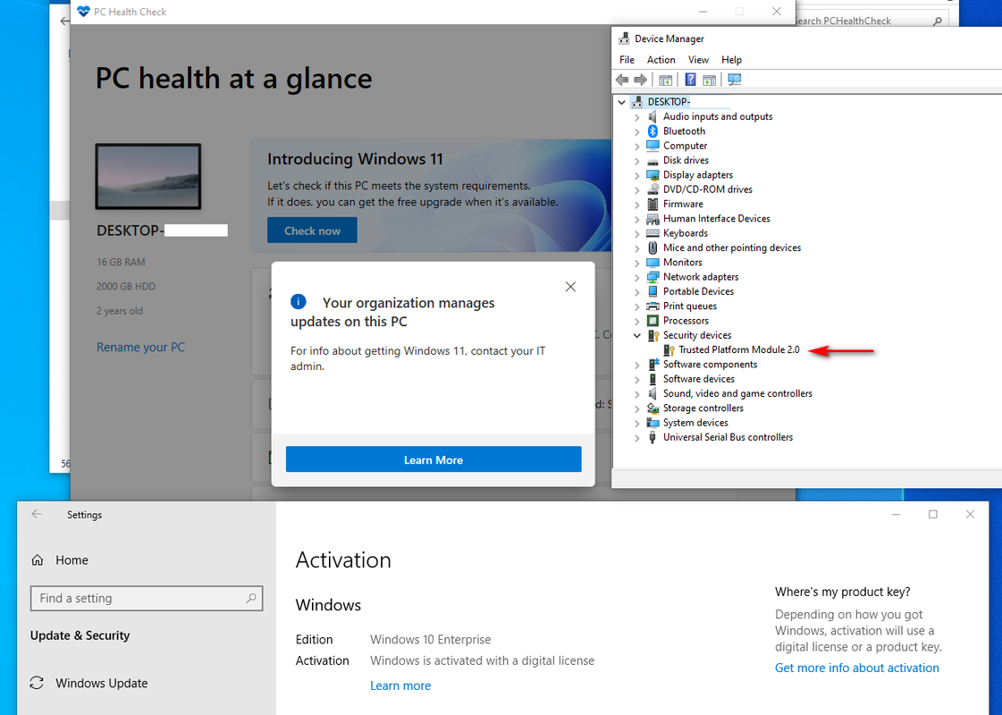The width and height of the screenshot is (1002, 715).
Task: Open the Help menu in Device Manager
Action: tap(731, 59)
